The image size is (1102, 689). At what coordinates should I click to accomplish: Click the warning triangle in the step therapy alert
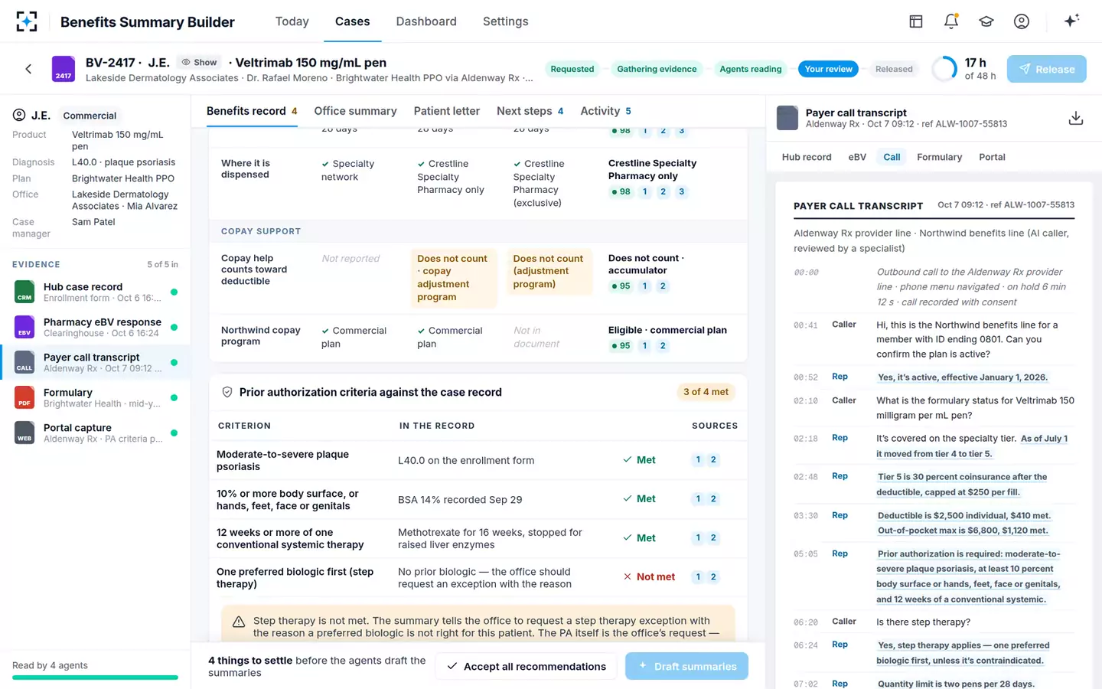click(x=239, y=622)
